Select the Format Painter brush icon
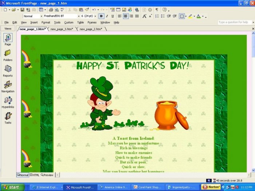Screen dimensions: 255x191 pyautogui.click(x=87, y=10)
